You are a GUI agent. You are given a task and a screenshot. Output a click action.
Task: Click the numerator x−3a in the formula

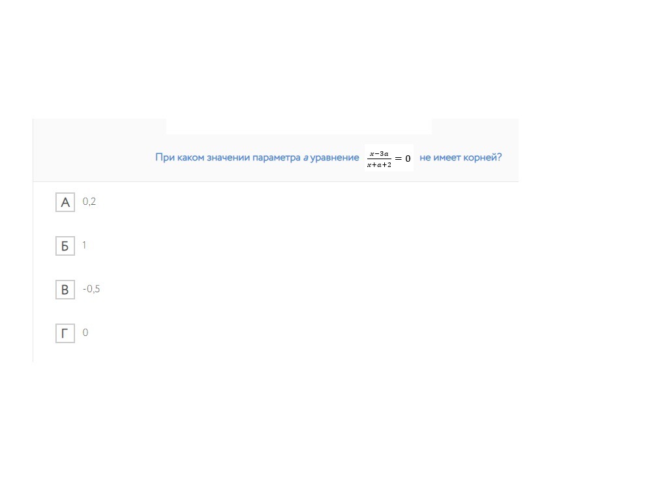[379, 153]
